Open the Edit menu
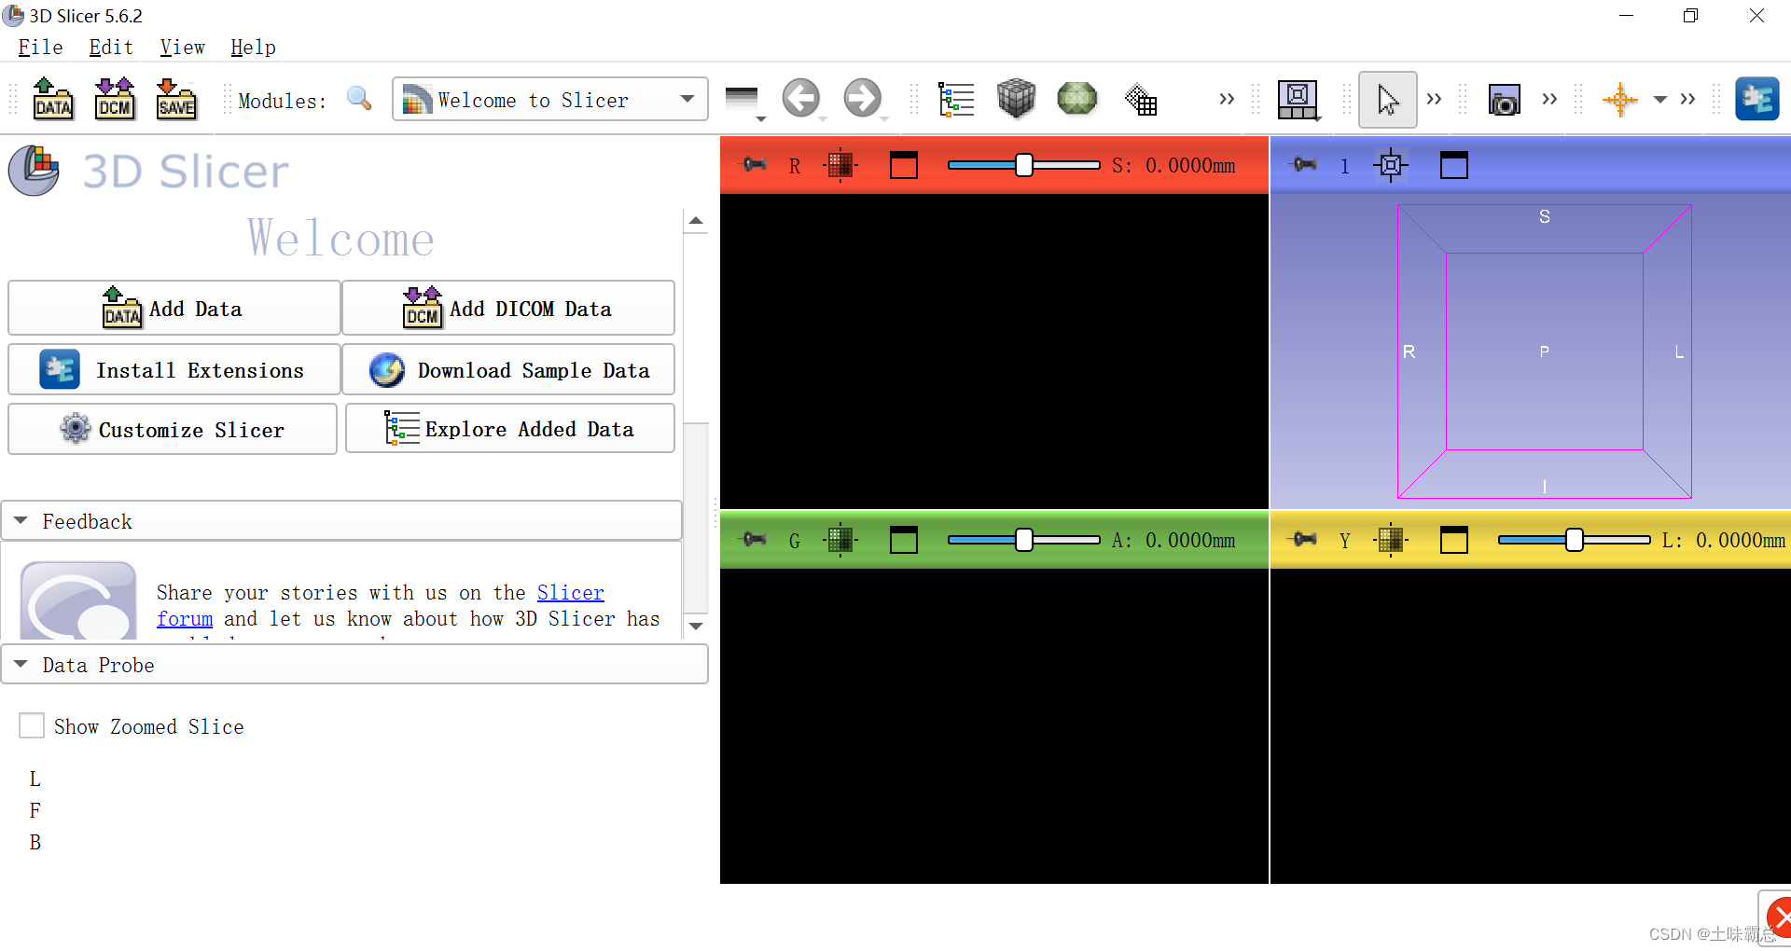Screen dimensions: 1791x951 111,48
